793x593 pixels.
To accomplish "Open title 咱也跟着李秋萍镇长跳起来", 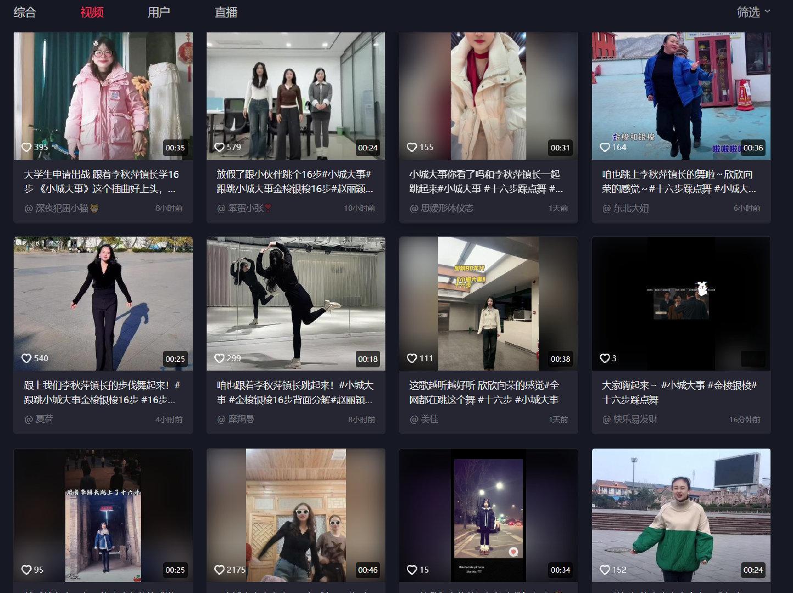I will click(x=295, y=393).
